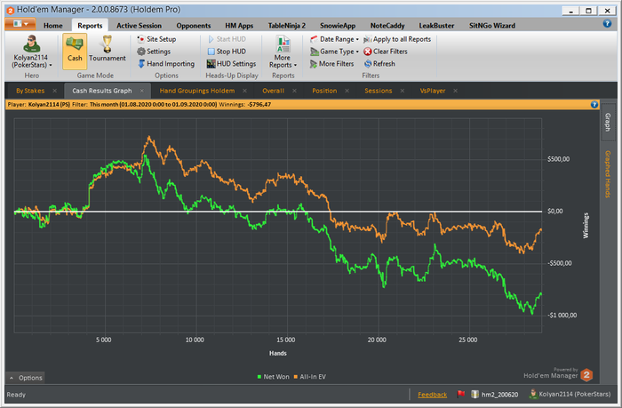Open the Hand Groupings Holdem tab
This screenshot has width=622, height=408.
coord(196,91)
